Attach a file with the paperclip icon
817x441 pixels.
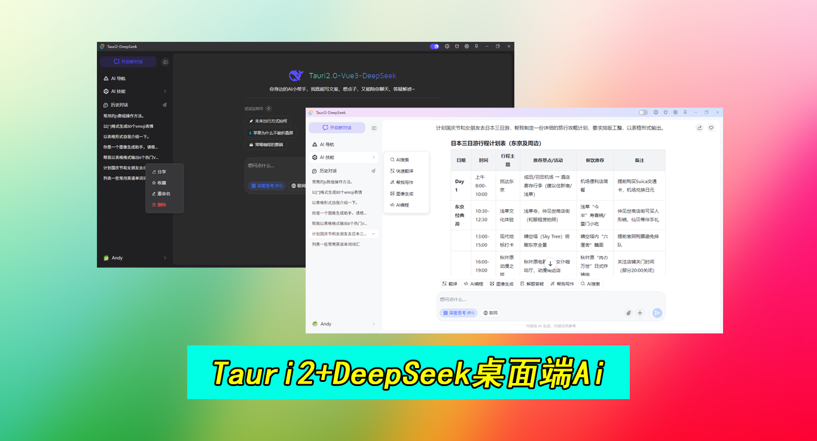[629, 313]
